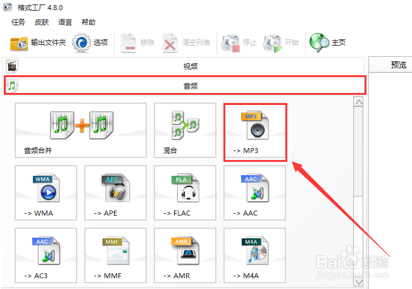Choose the -> MMF conversion tile
The width and height of the screenshot is (412, 289).
coord(116,255)
